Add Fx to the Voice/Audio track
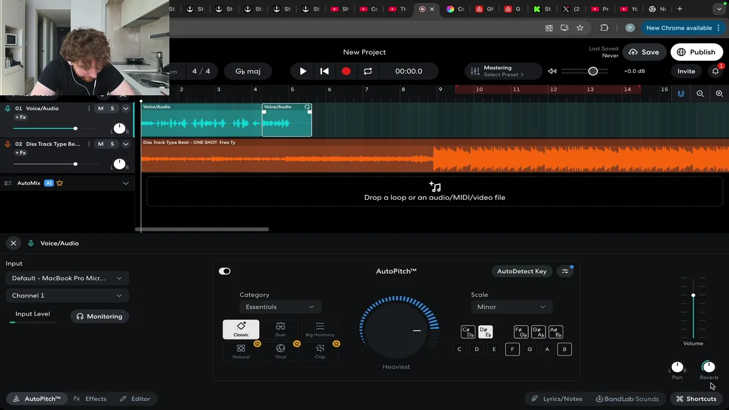729x410 pixels. pos(21,117)
